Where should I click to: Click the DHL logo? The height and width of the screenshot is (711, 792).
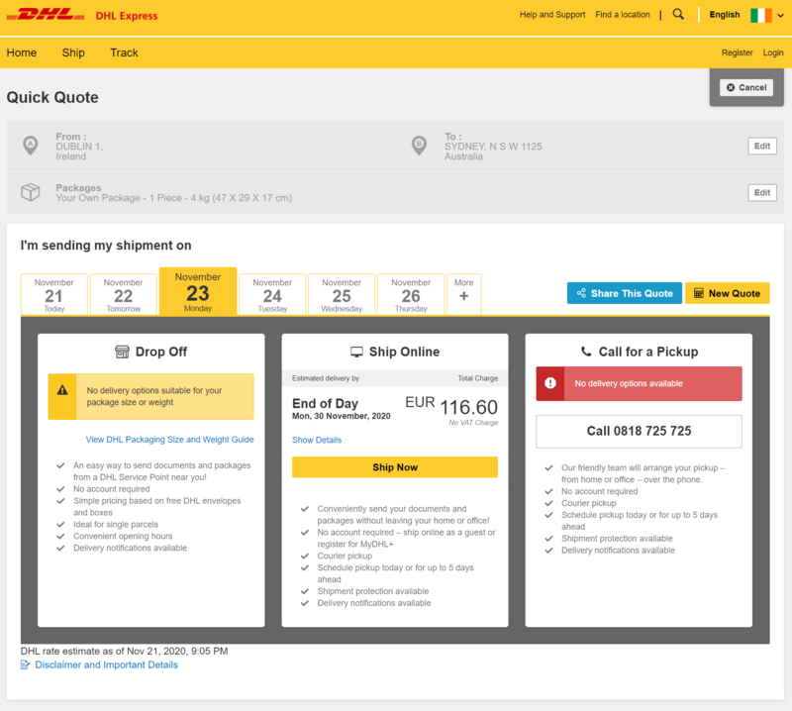(x=46, y=15)
